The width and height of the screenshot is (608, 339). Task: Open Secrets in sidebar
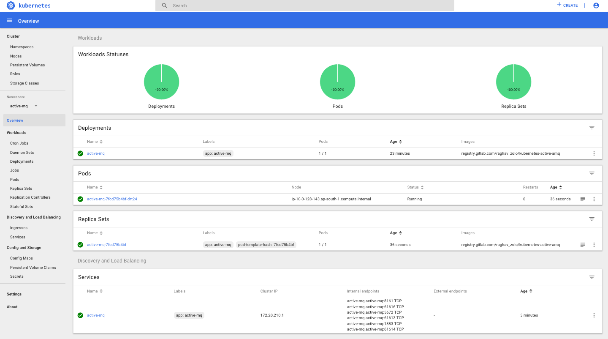pyautogui.click(x=17, y=276)
